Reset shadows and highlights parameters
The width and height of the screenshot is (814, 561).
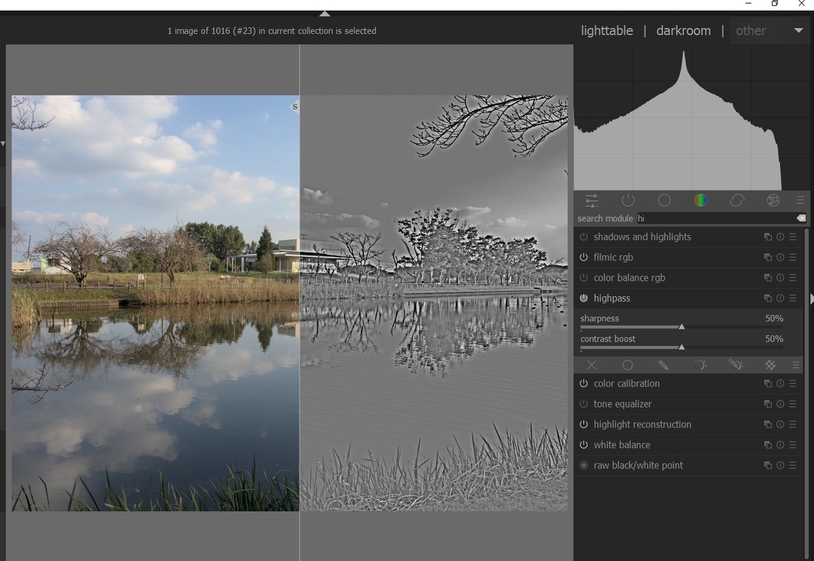pyautogui.click(x=780, y=237)
